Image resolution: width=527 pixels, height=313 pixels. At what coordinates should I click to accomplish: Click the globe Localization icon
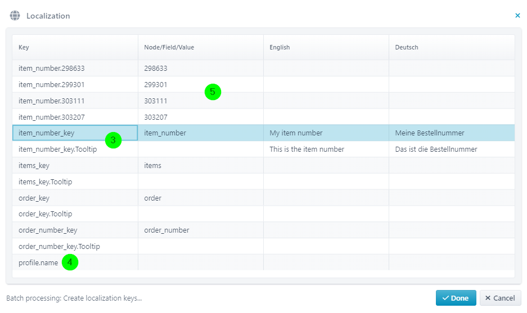coord(15,16)
